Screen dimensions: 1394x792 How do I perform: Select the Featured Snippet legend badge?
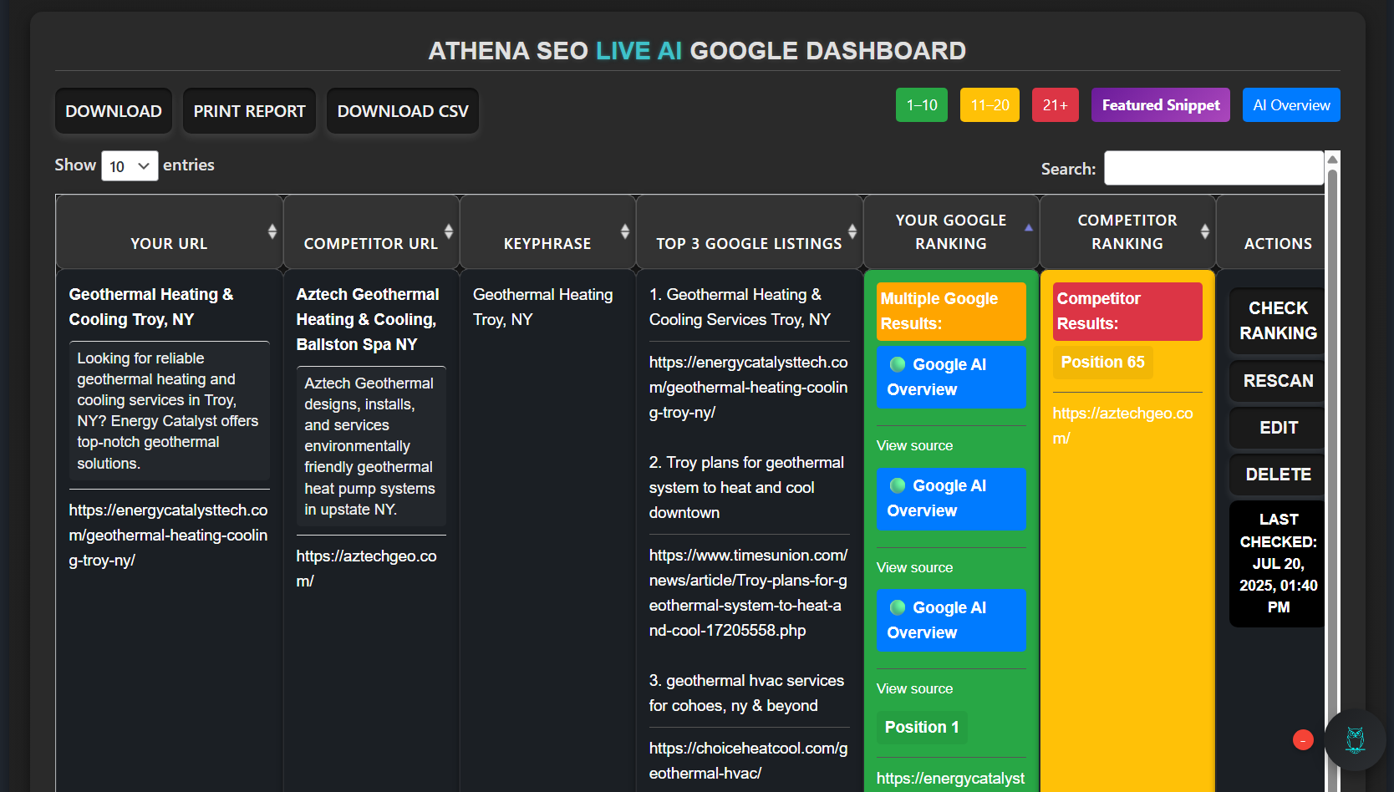[1160, 105]
